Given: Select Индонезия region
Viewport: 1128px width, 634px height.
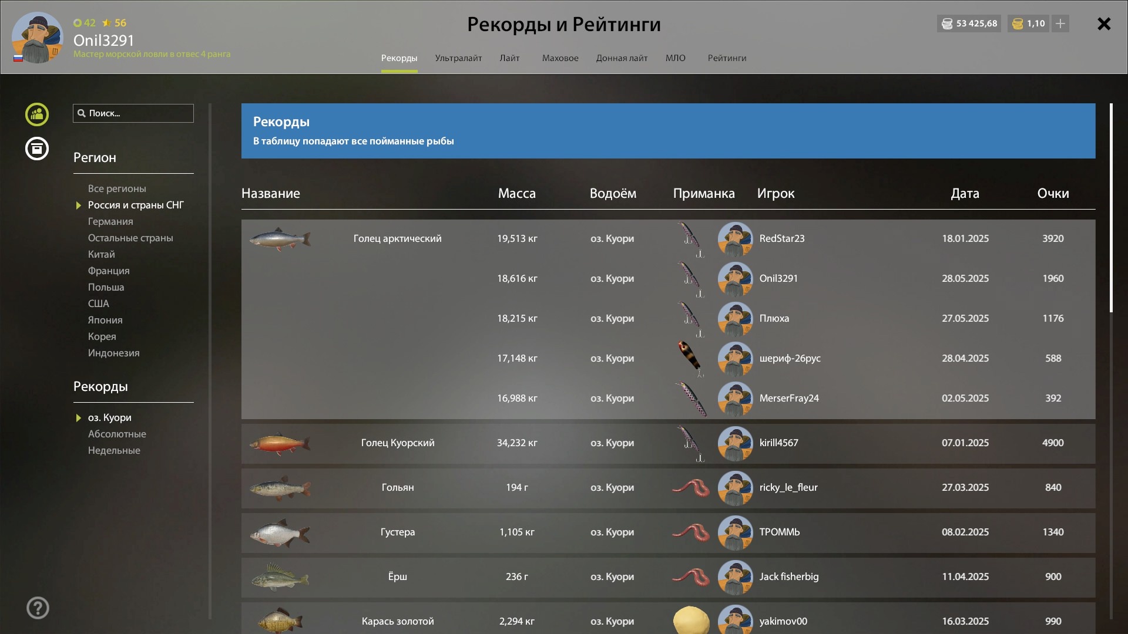Looking at the screenshot, I should pos(113,353).
